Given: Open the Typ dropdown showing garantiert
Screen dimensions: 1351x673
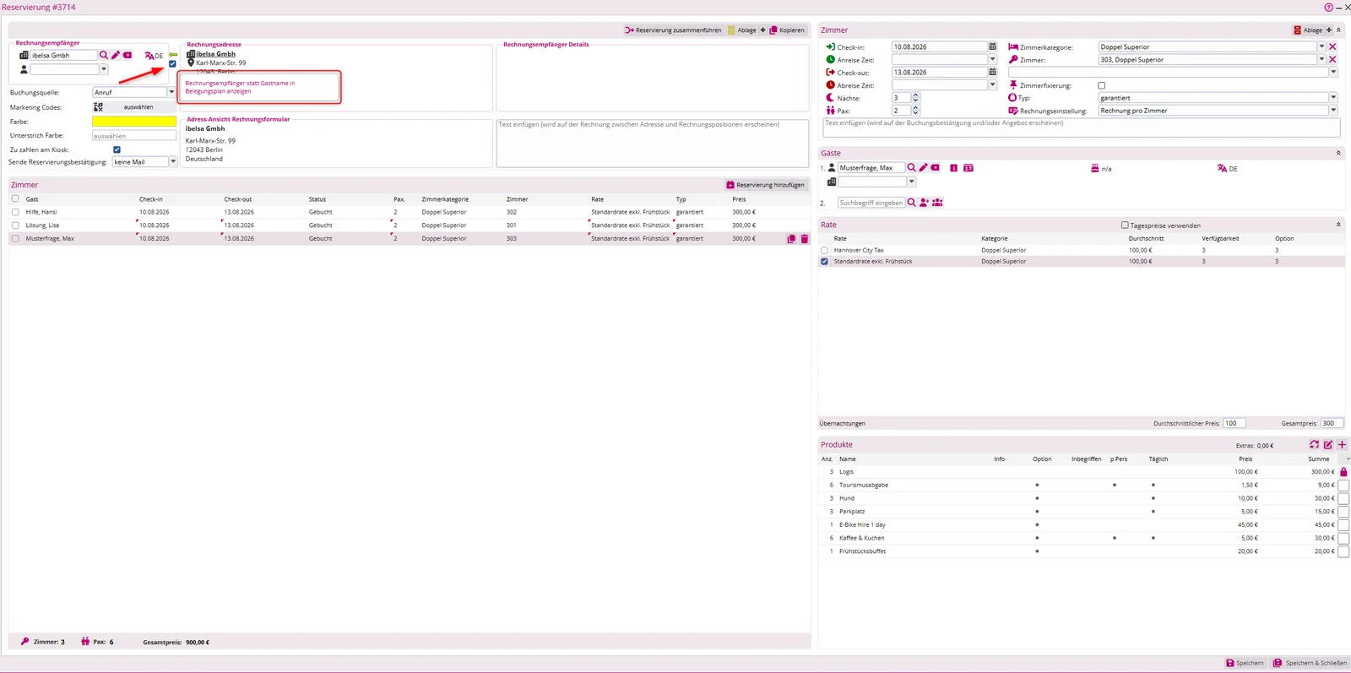Looking at the screenshot, I should 1333,98.
